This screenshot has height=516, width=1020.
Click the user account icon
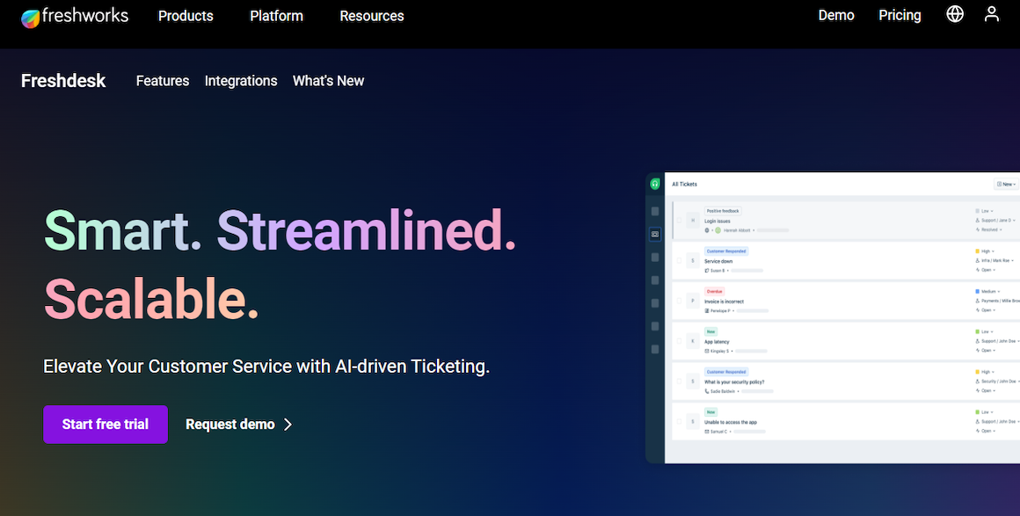[992, 14]
